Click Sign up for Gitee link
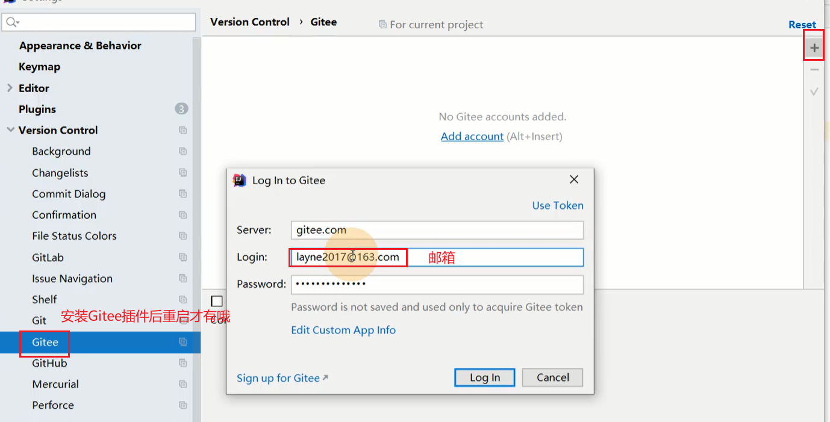 [x=282, y=378]
